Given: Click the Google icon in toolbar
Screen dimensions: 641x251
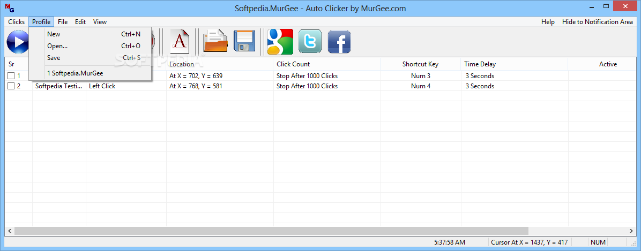Looking at the screenshot, I should (280, 42).
